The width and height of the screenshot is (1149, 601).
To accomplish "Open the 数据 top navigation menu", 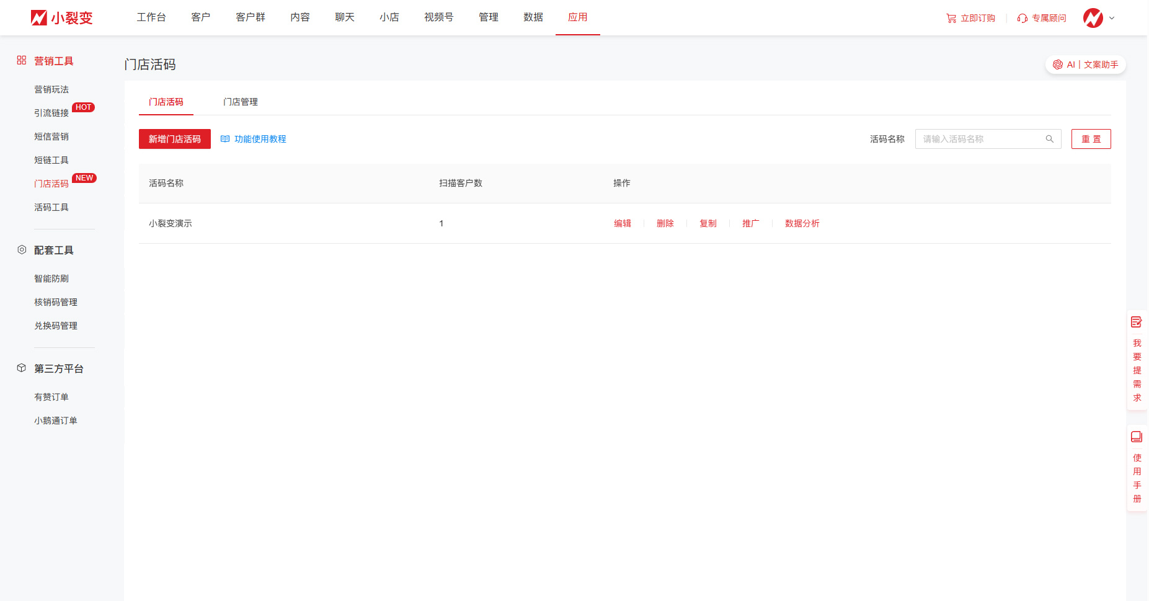I will (x=533, y=17).
